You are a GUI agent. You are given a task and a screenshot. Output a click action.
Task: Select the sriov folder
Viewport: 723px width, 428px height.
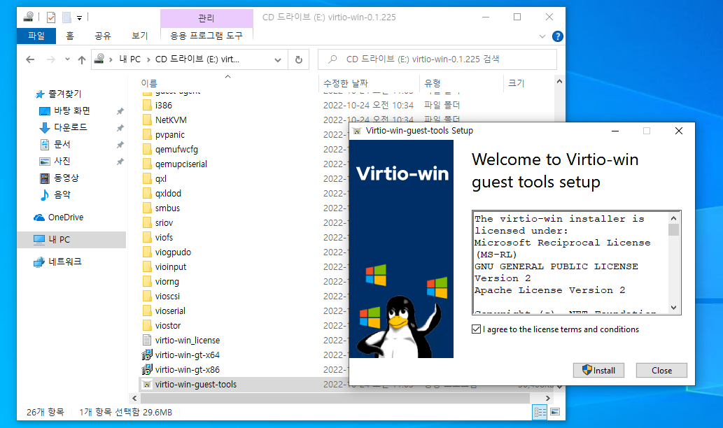pos(164,223)
